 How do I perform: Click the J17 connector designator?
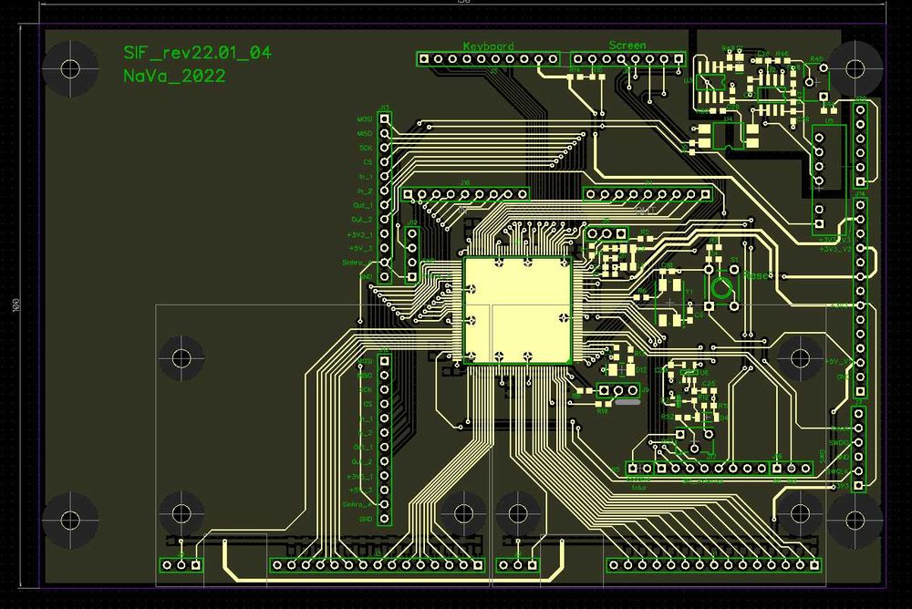click(x=710, y=457)
